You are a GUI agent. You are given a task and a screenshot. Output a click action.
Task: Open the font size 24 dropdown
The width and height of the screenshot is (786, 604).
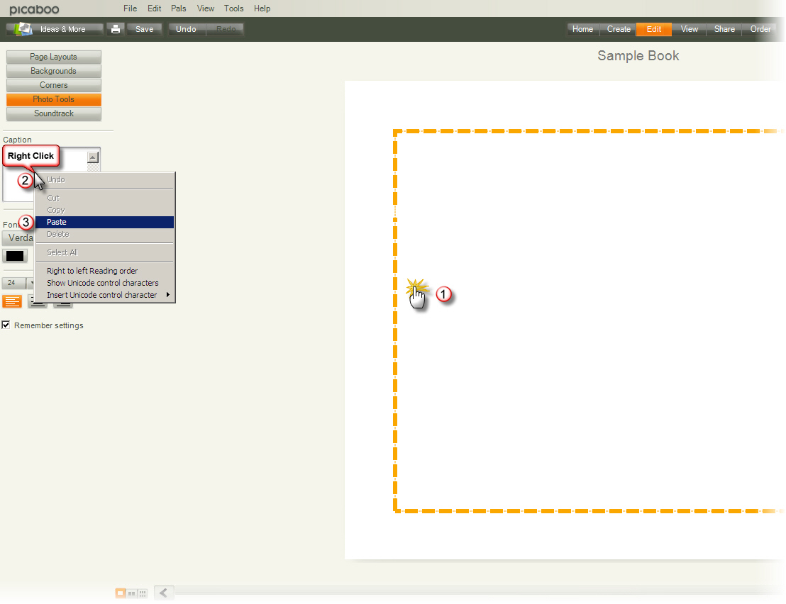tap(30, 283)
